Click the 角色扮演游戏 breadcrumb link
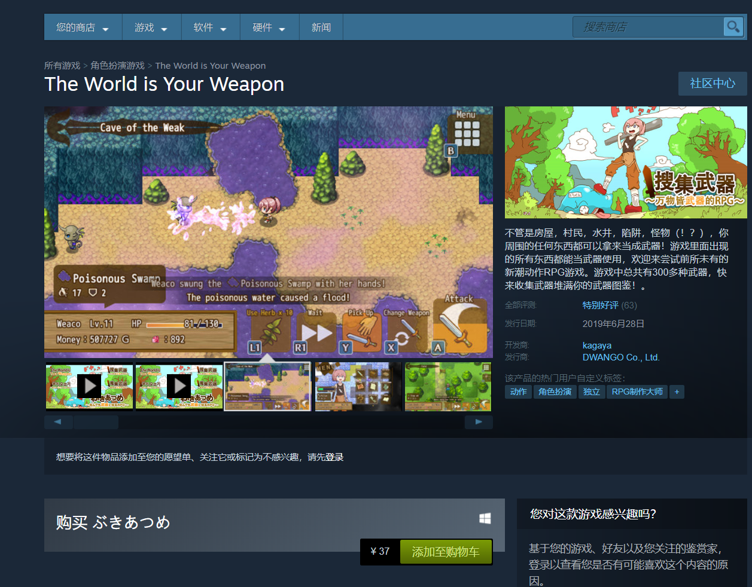Image resolution: width=752 pixels, height=587 pixels. (x=118, y=66)
